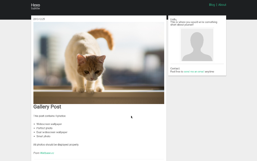This screenshot has width=257, height=161.
Task: Click the Widescreen wallpaper list item
Action: tap(49, 124)
